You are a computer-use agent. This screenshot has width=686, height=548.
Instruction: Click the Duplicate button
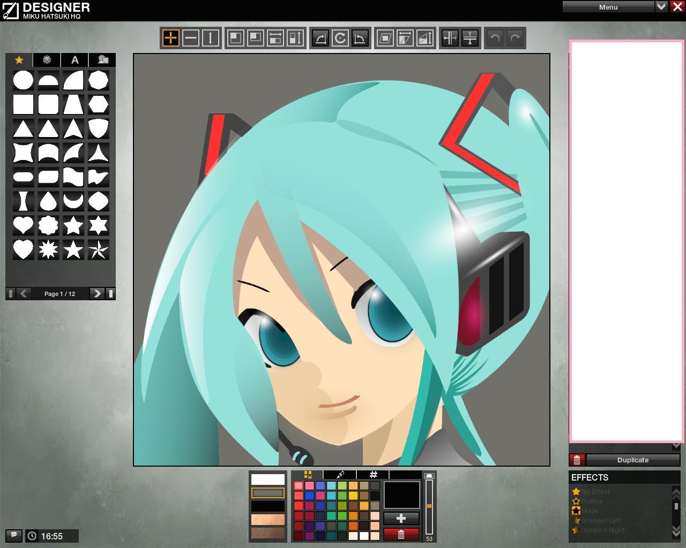(x=632, y=460)
